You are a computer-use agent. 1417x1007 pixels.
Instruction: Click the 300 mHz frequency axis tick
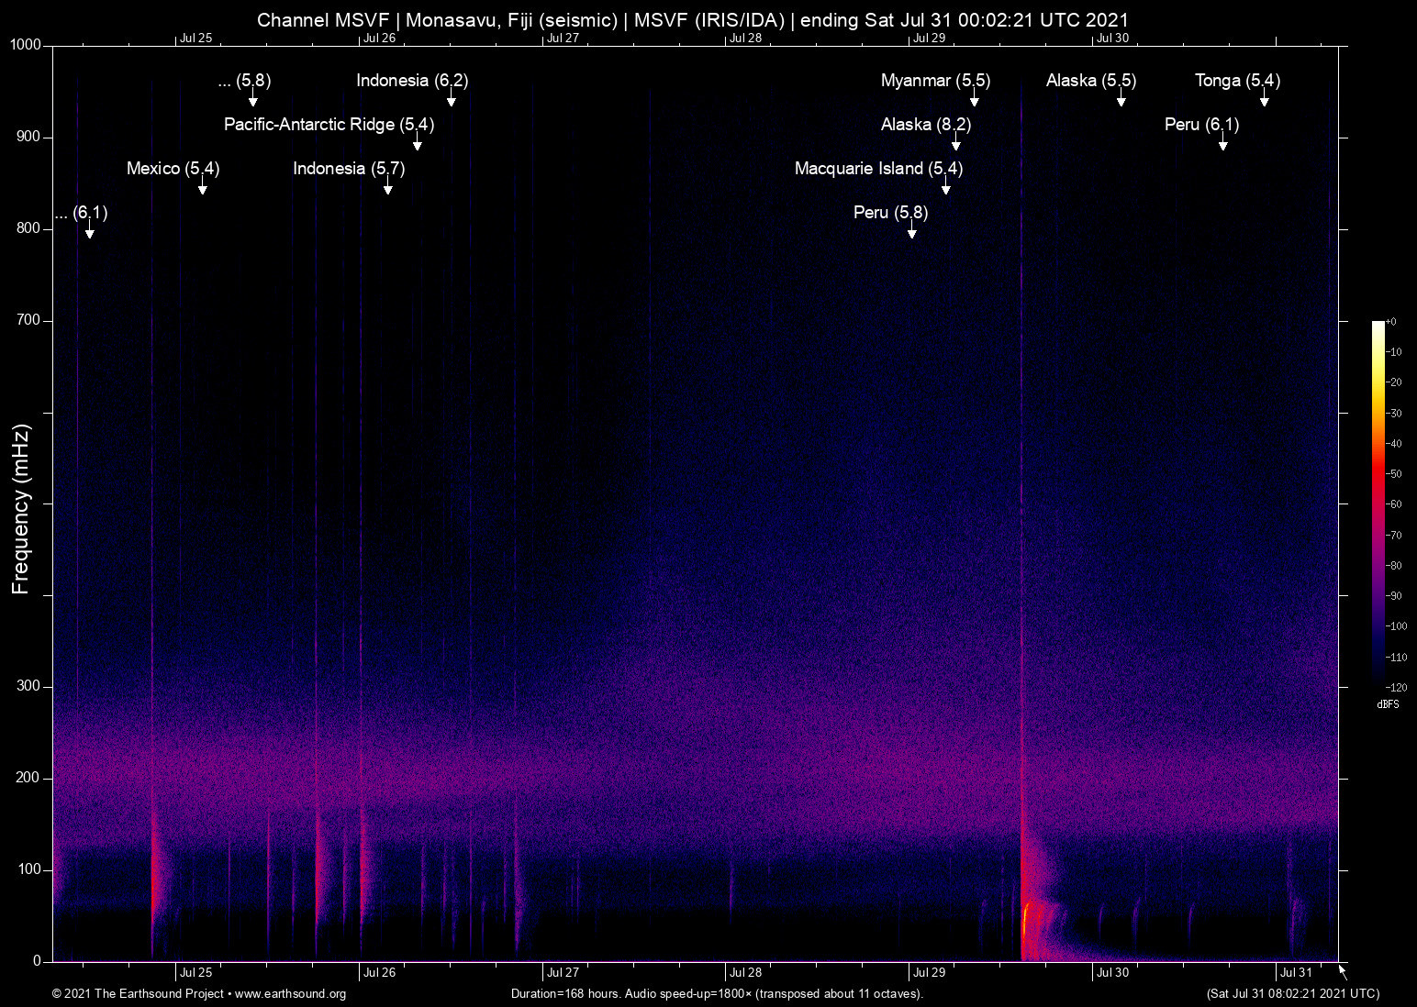[29, 686]
